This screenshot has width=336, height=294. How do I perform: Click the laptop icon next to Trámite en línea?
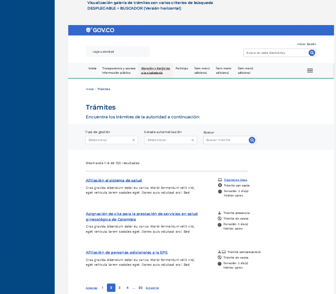(219, 180)
